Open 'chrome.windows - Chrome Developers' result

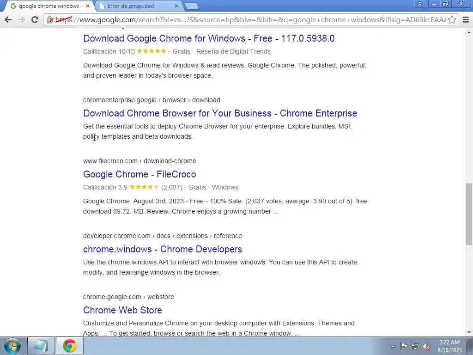(x=163, y=249)
